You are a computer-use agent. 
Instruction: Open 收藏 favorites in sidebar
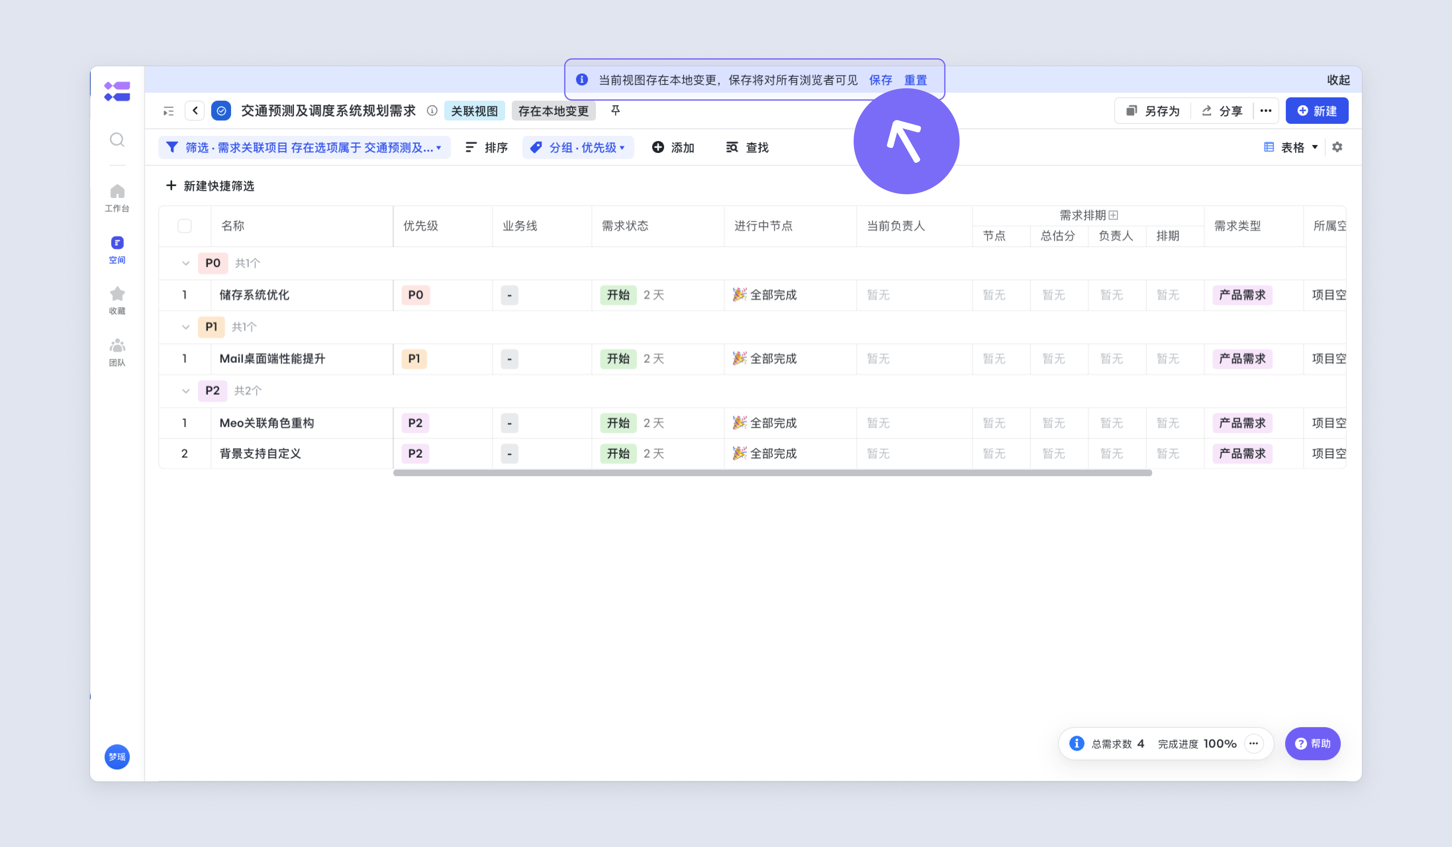[x=117, y=301]
